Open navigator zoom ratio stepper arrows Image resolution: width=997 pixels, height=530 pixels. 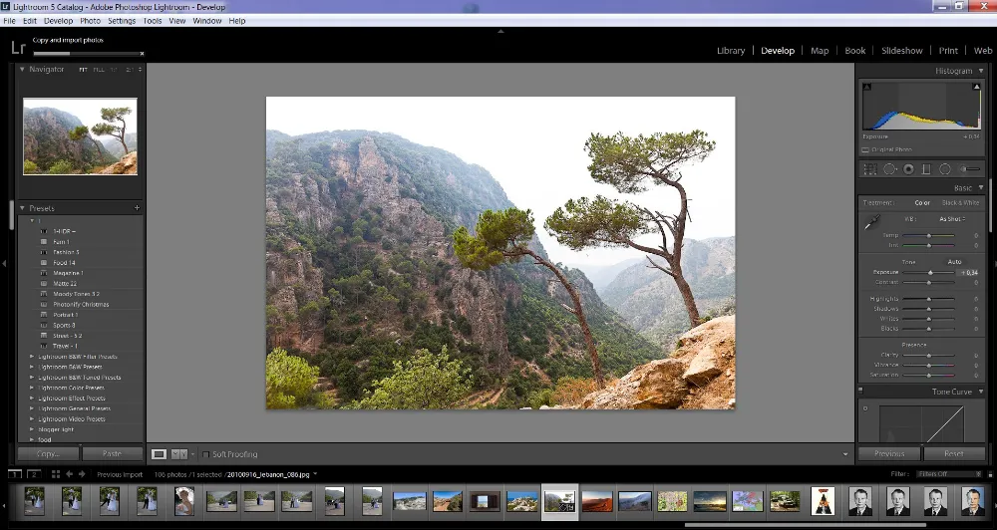pyautogui.click(x=140, y=70)
